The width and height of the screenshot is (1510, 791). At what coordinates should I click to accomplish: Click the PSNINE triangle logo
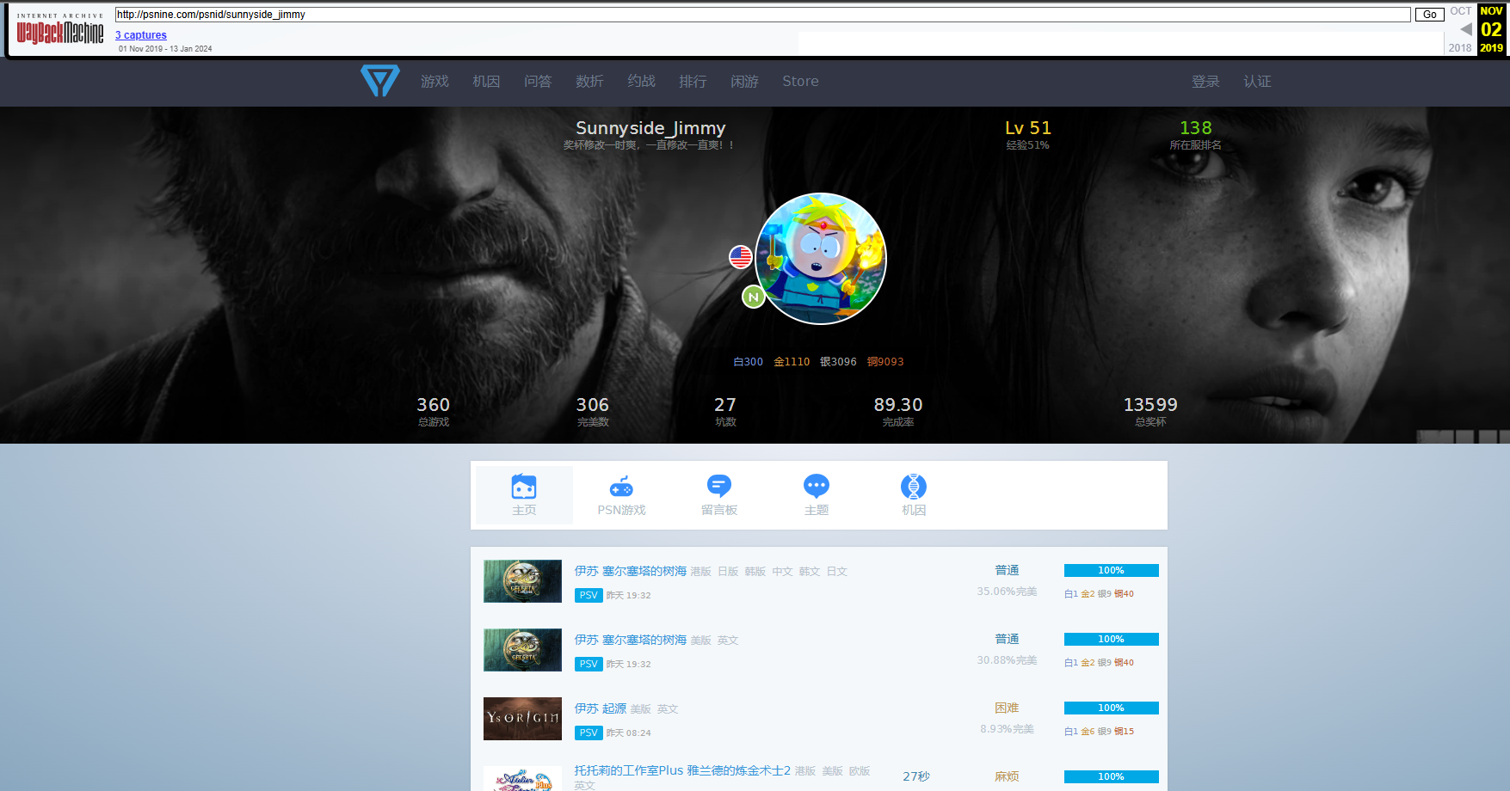tap(379, 81)
